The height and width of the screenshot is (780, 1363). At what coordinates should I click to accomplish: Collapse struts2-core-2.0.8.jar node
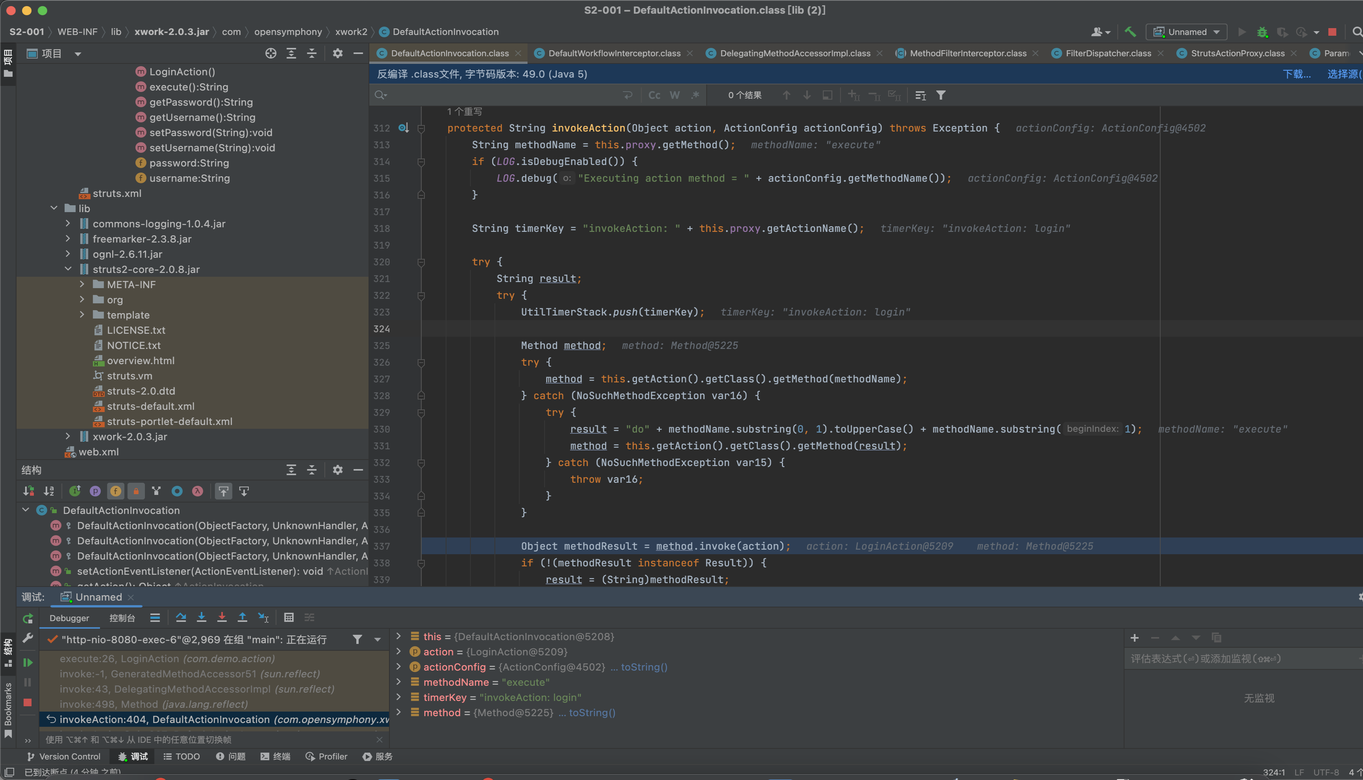(68, 269)
